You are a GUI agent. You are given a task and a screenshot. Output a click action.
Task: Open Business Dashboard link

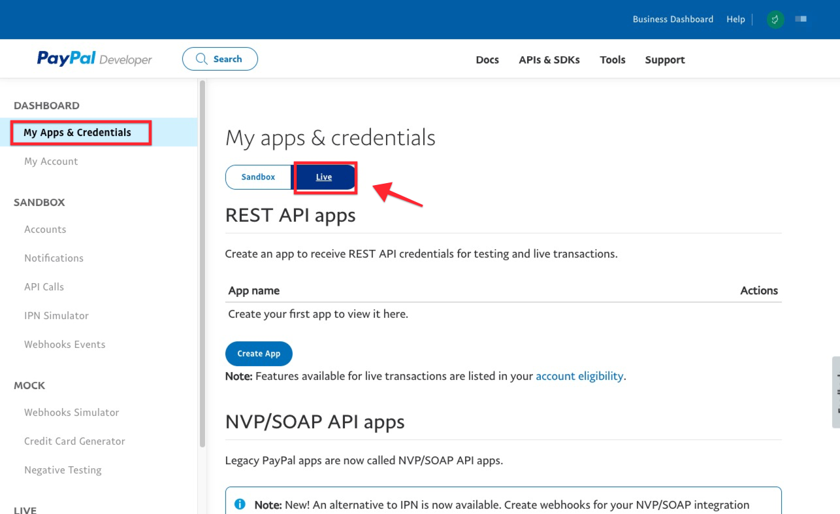click(673, 19)
